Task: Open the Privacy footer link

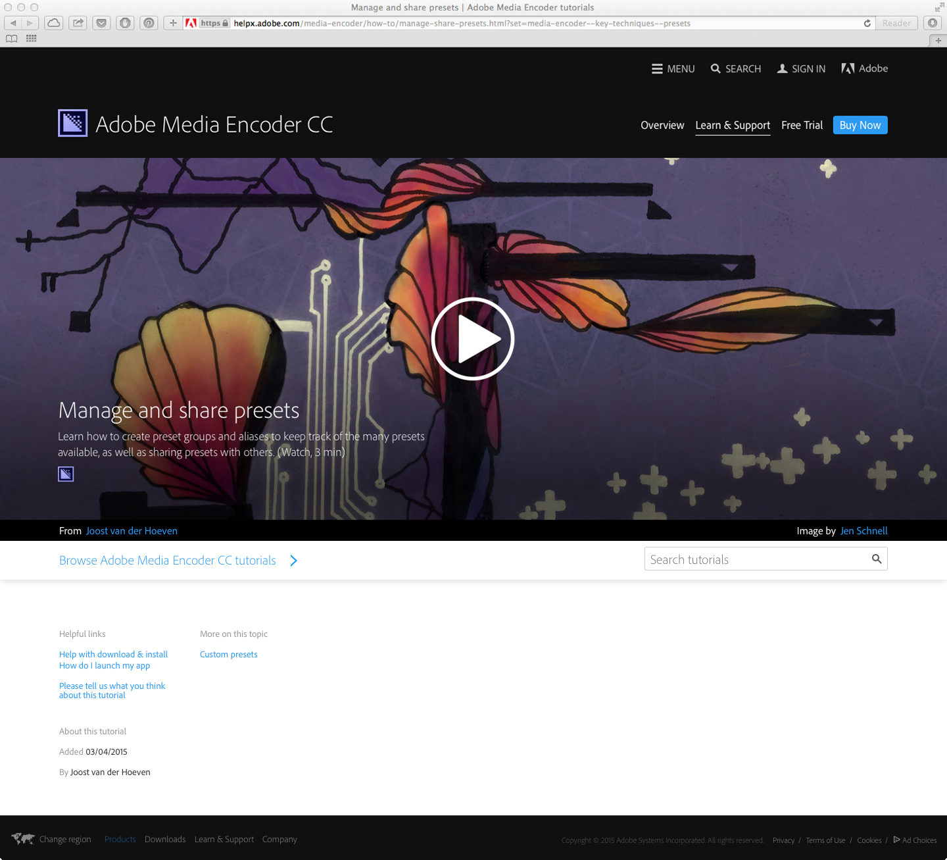Action: pyautogui.click(x=783, y=840)
